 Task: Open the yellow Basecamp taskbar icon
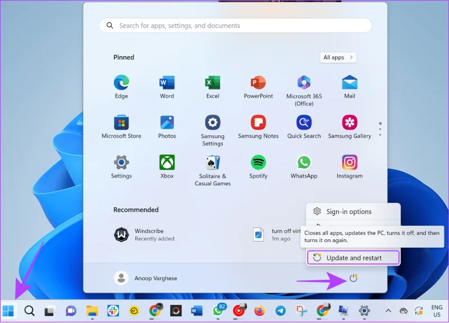(134, 311)
